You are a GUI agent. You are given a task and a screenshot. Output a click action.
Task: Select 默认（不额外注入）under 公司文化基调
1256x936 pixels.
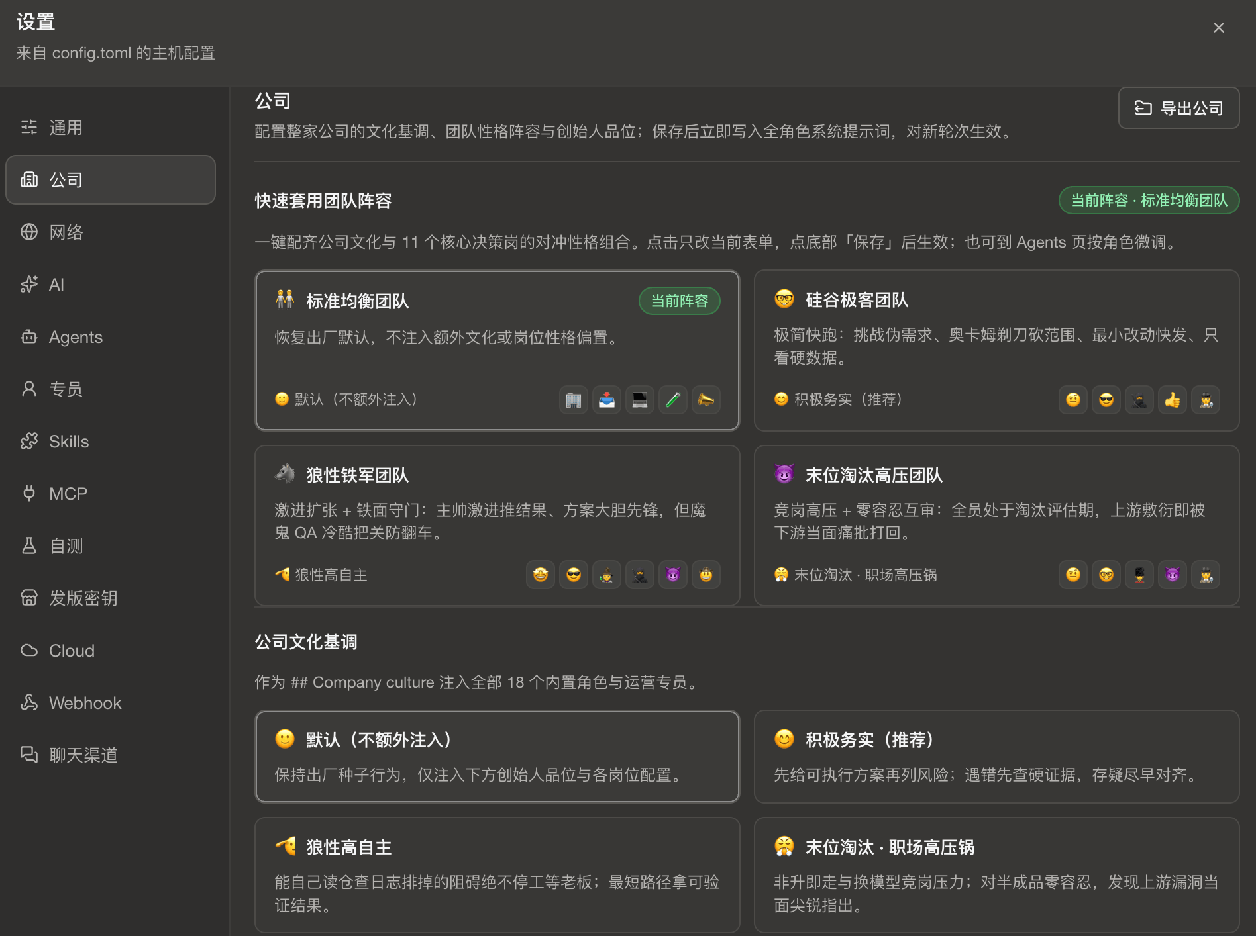497,757
